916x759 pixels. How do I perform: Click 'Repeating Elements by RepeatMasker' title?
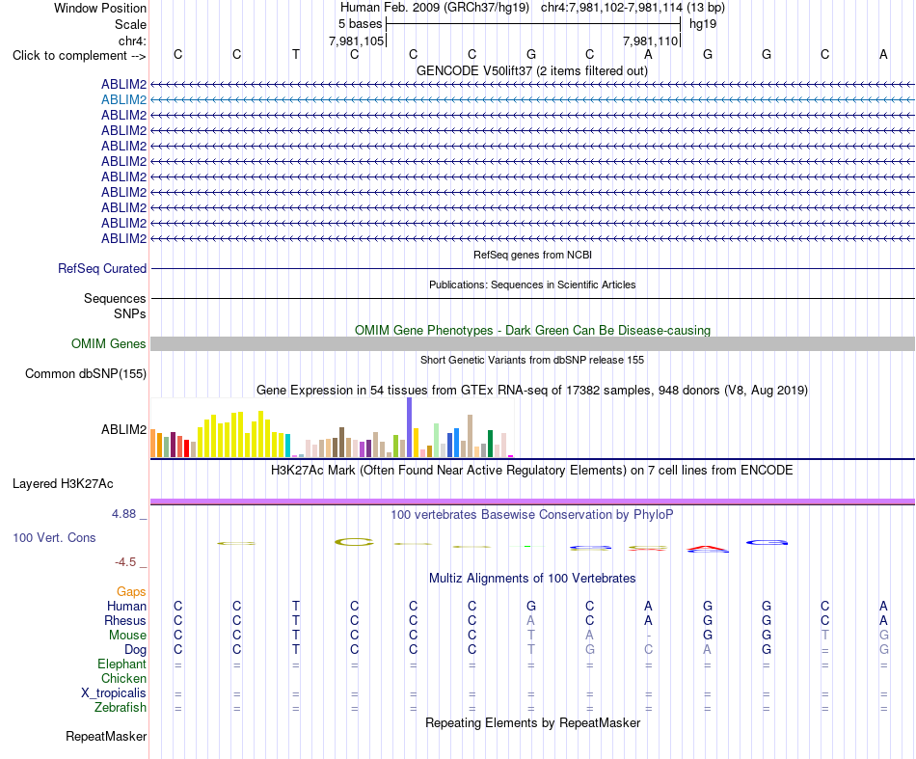point(532,723)
